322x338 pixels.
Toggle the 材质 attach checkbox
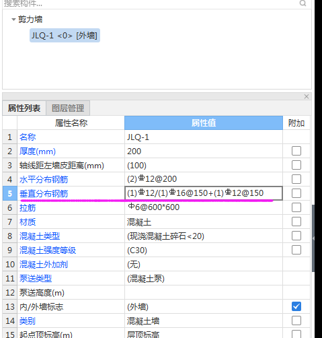coord(296,222)
